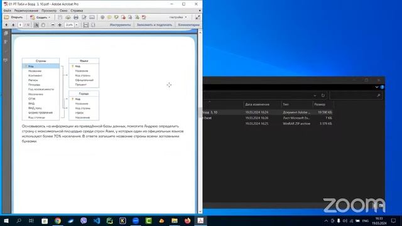Image resolution: width=402 pixels, height=226 pixels.
Task: Open the zoom level dropdown arrow
Action: pos(77,25)
